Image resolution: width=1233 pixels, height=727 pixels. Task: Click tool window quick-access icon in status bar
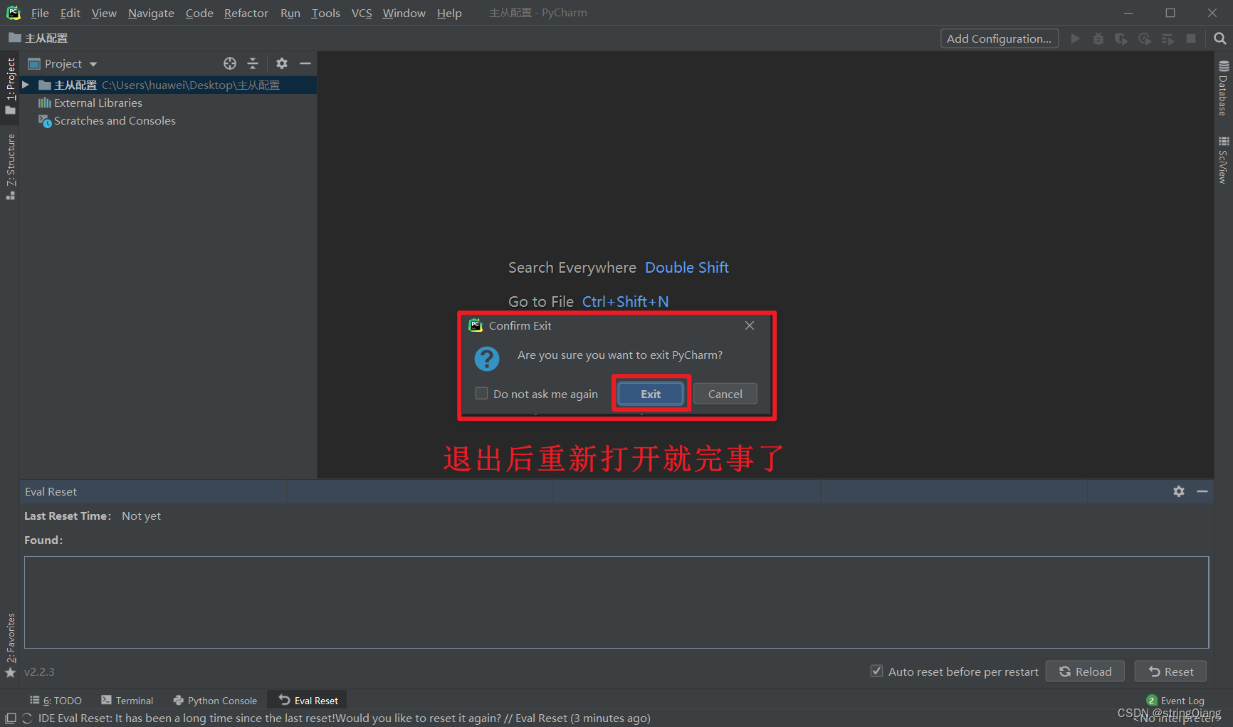coord(10,718)
